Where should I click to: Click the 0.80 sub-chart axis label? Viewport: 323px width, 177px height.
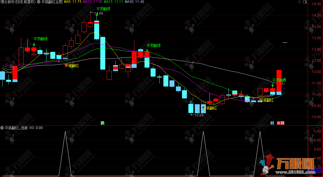tap(317, 140)
